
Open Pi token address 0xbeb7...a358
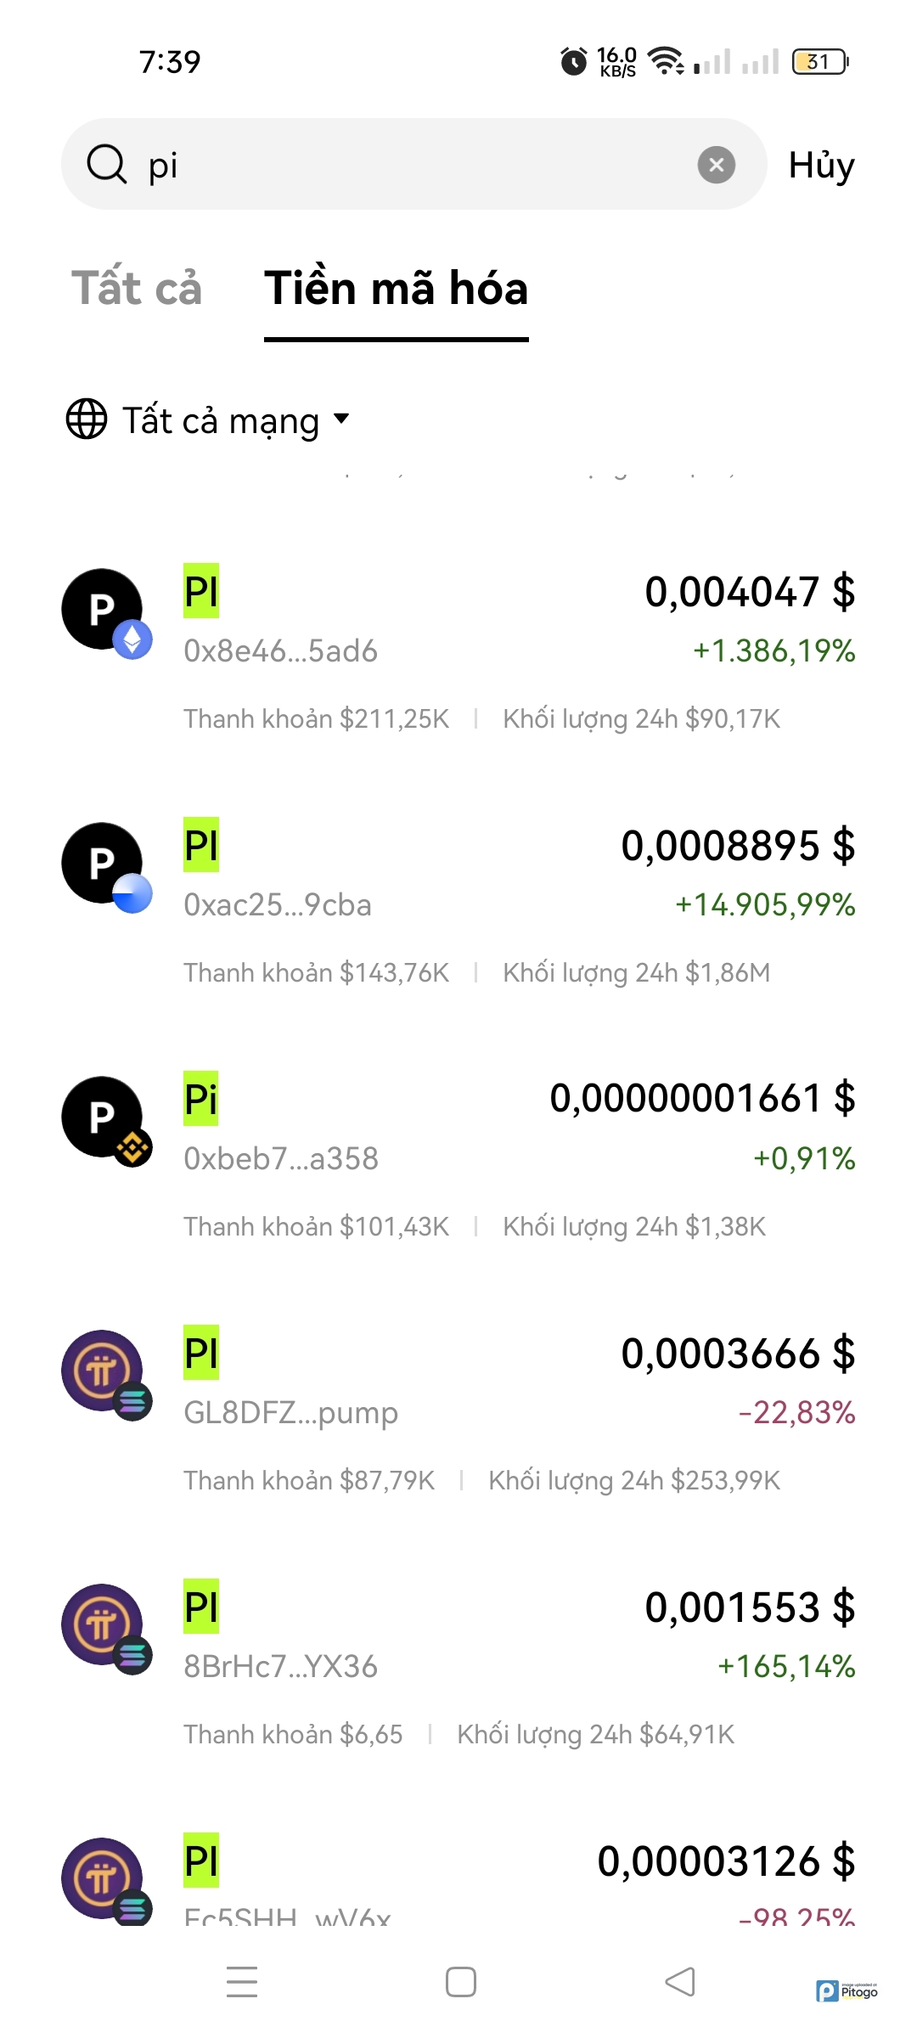281,1159
